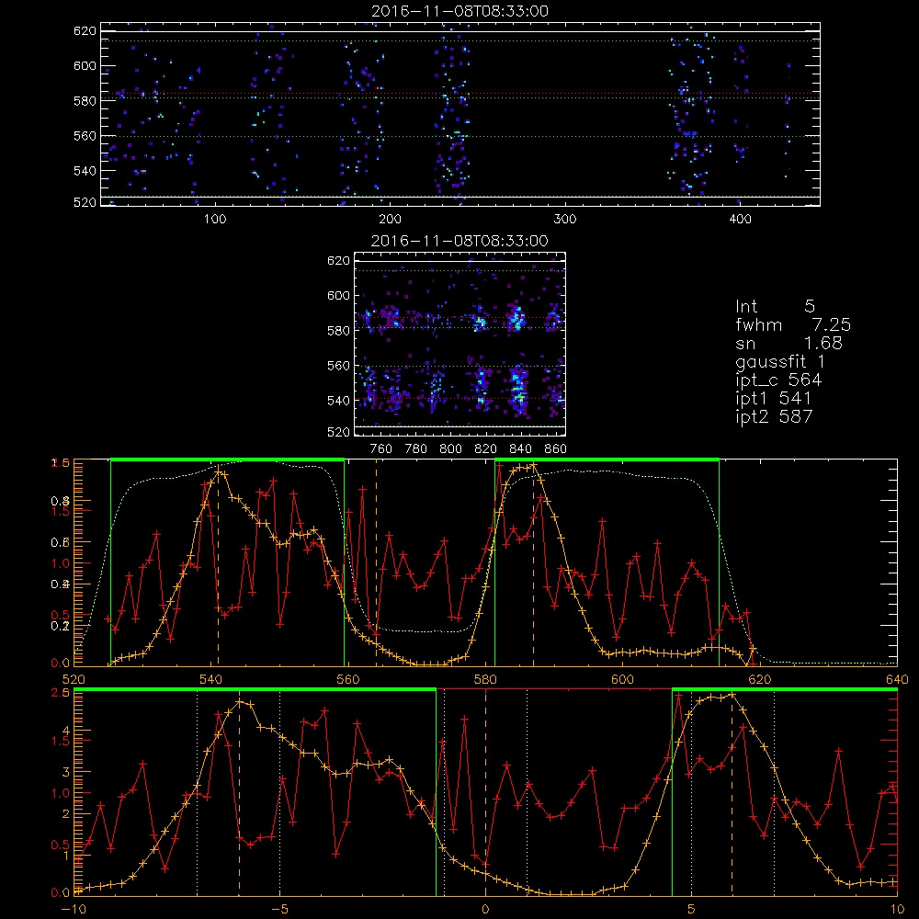Click x-axis label -5 on bottom plot
This screenshot has width=919, height=919.
tap(279, 910)
